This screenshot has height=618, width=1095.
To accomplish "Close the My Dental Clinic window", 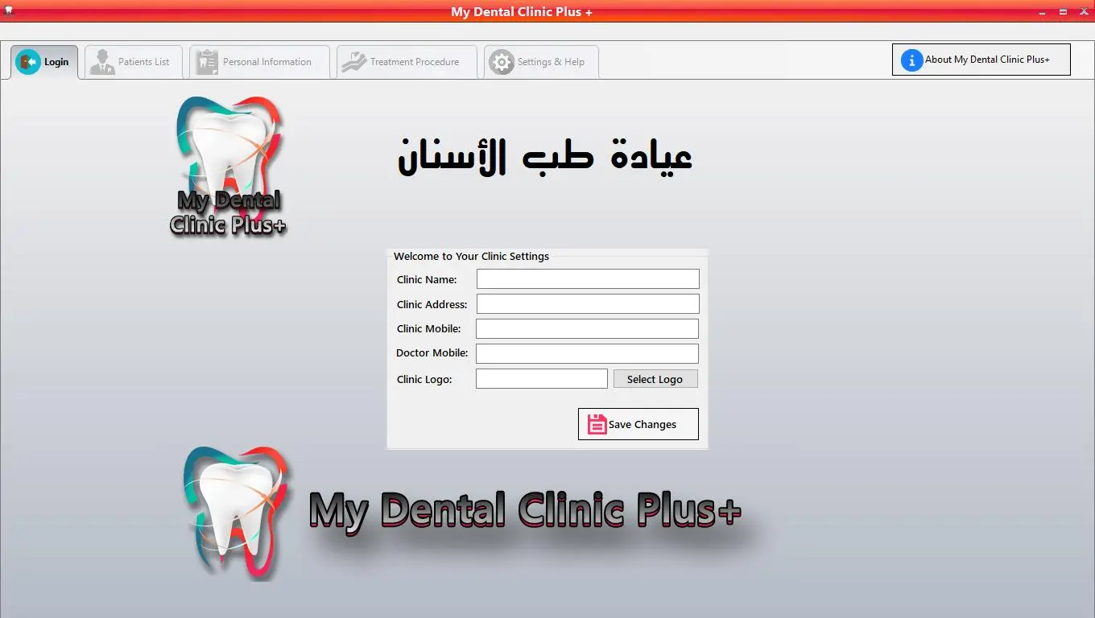I will [1082, 11].
